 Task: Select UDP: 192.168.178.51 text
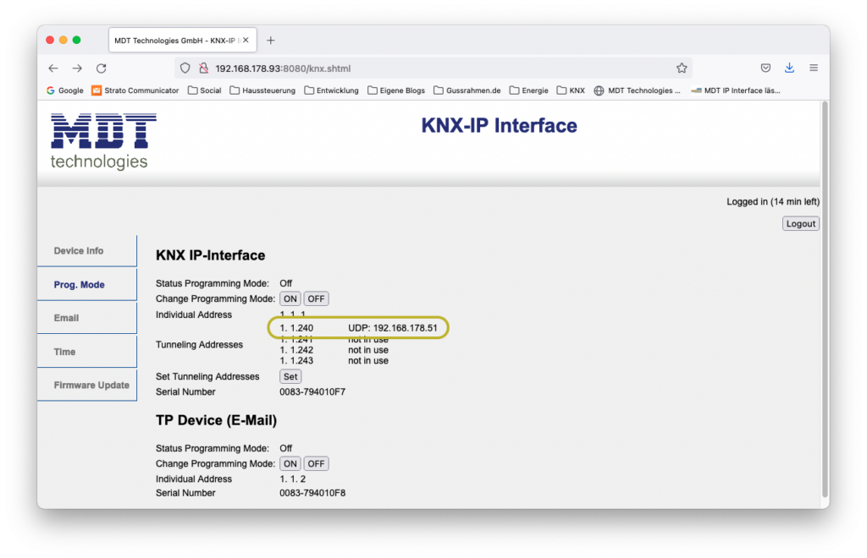(393, 328)
